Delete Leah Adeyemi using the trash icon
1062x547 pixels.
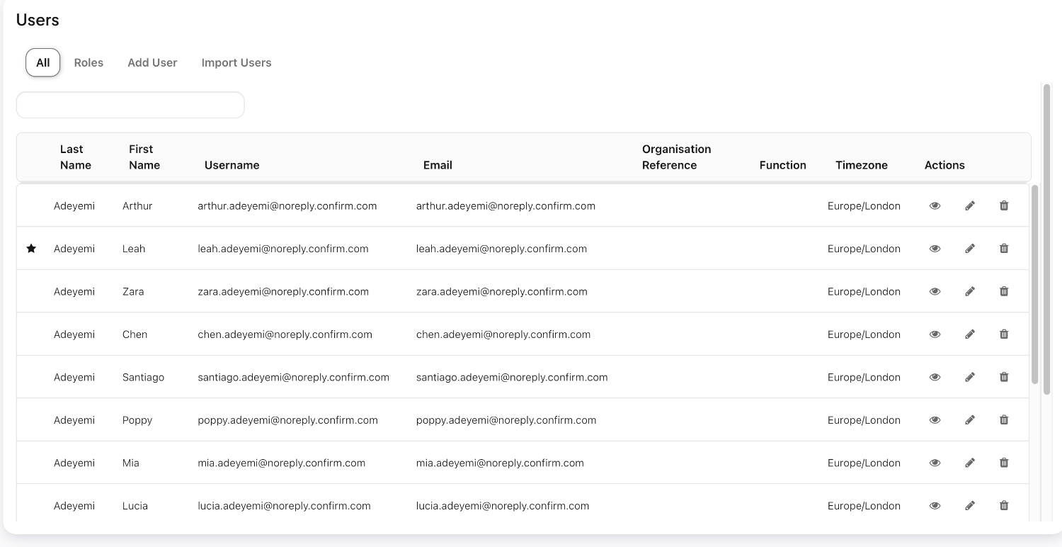point(1004,249)
